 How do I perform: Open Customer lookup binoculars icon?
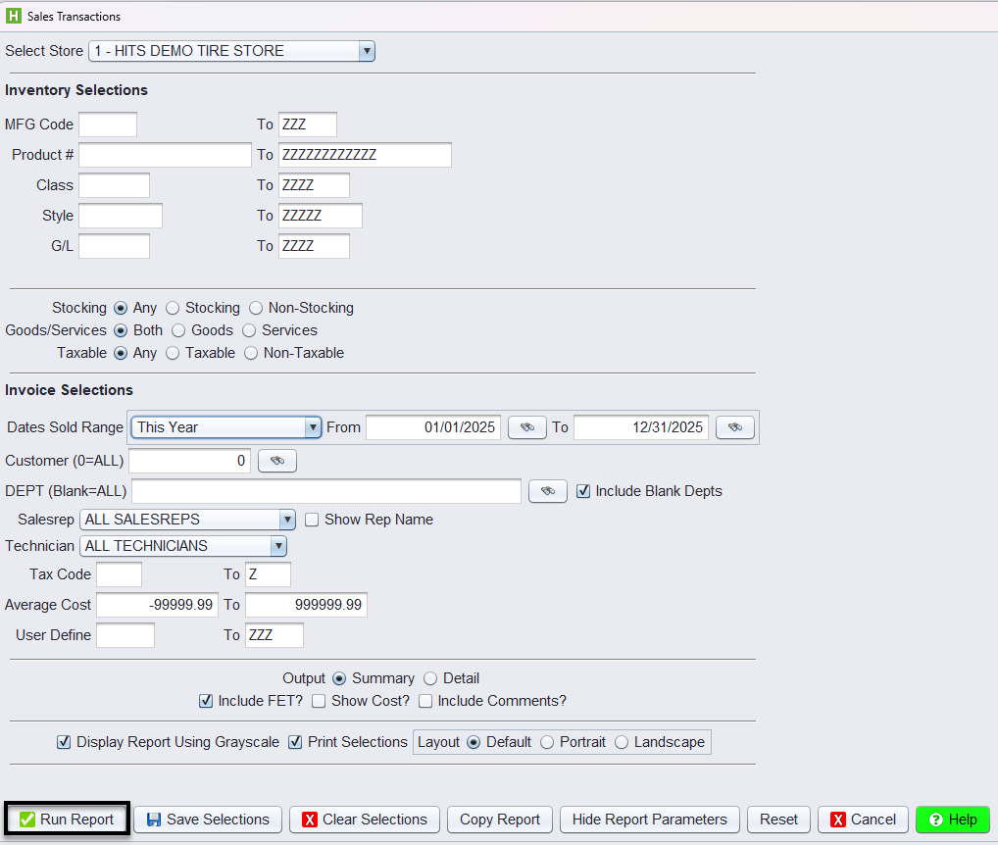tap(276, 461)
